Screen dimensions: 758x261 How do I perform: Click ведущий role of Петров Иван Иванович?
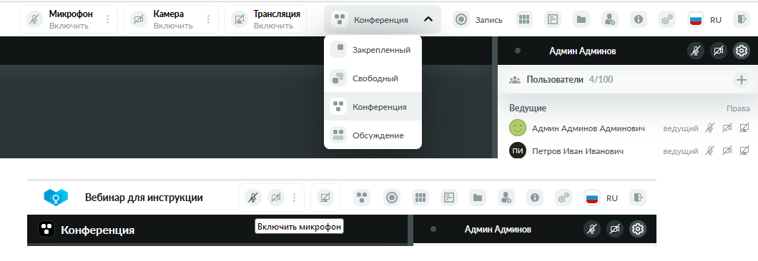(681, 151)
